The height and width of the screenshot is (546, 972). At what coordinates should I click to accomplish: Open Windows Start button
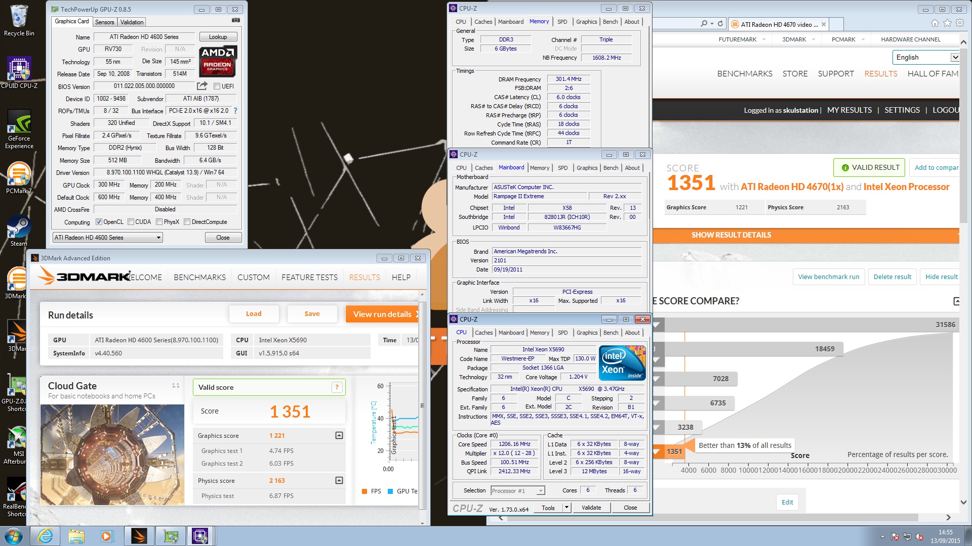click(14, 536)
